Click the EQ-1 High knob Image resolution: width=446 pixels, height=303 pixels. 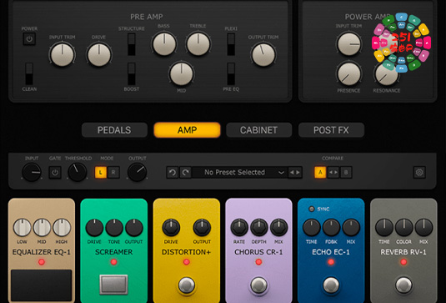(x=62, y=228)
